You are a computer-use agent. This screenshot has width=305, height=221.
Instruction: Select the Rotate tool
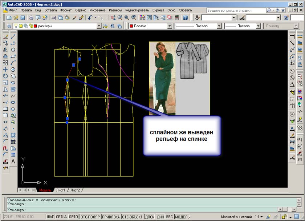click(x=5, y=76)
